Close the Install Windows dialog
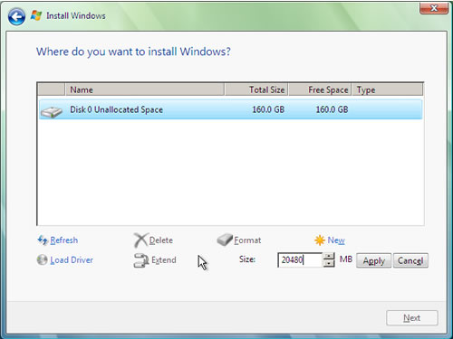This screenshot has height=339, width=453. (434, 8)
